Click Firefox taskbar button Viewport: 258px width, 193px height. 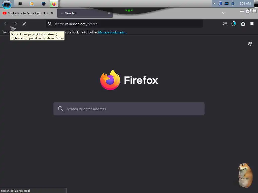(x=54, y=4)
